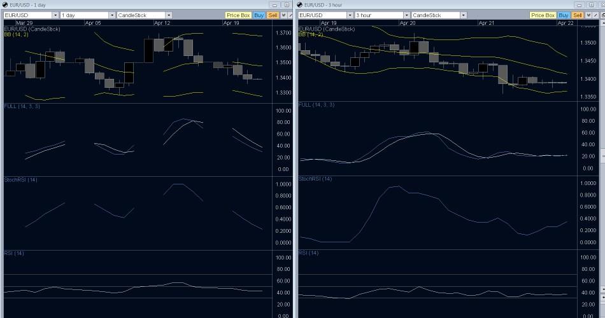
Task: Maximize the EUR/USD 3 hour window
Action: (591, 5)
